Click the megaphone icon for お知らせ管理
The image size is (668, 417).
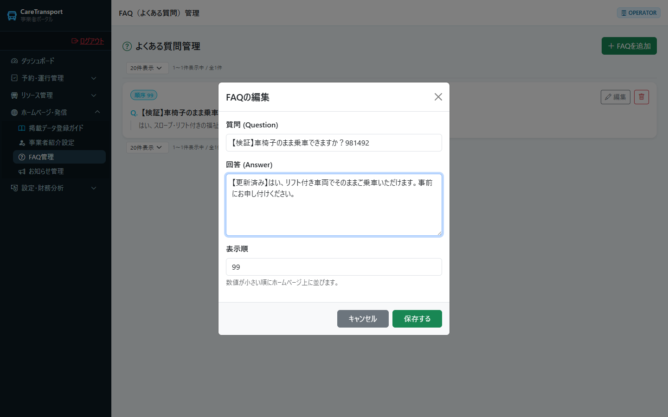tap(22, 171)
